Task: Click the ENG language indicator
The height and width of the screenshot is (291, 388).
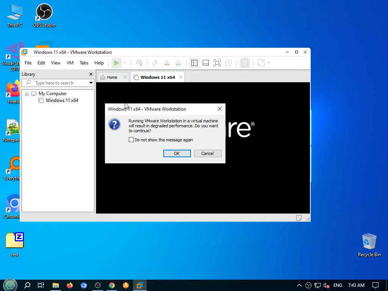Action: pos(338,285)
